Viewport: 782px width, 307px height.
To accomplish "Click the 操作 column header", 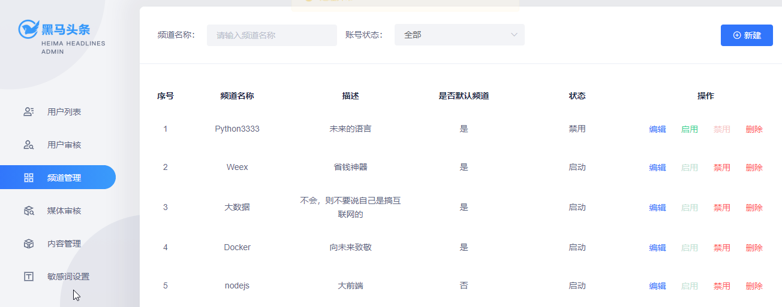I will pos(706,96).
